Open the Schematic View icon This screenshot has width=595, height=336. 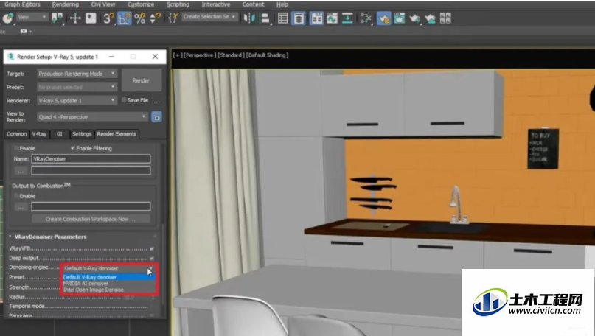pos(366,18)
